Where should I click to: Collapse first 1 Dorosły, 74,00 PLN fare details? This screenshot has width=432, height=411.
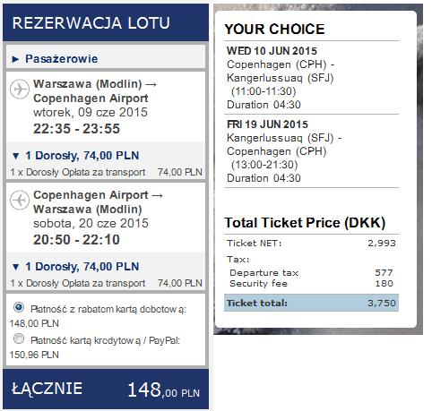(x=76, y=156)
